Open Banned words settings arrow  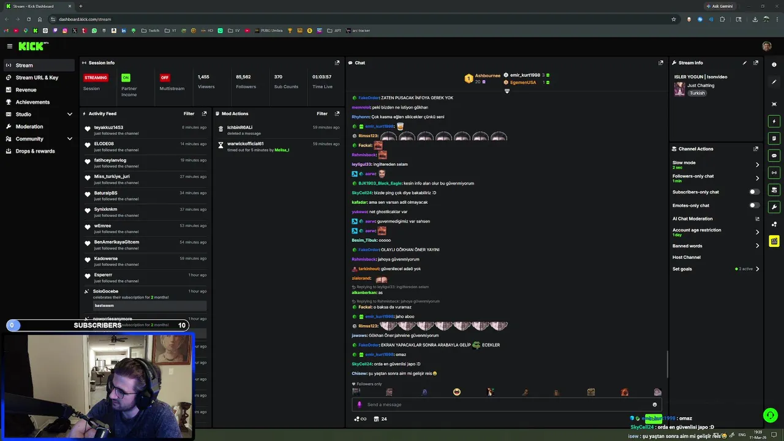point(757,246)
